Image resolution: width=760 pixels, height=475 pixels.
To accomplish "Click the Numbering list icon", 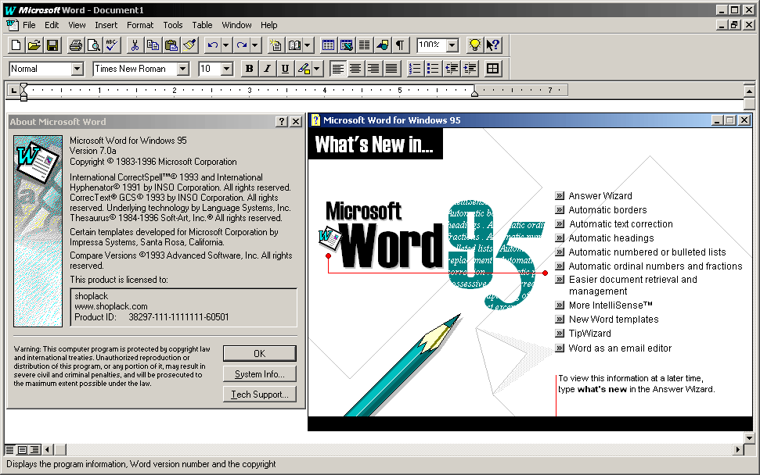I will [415, 69].
